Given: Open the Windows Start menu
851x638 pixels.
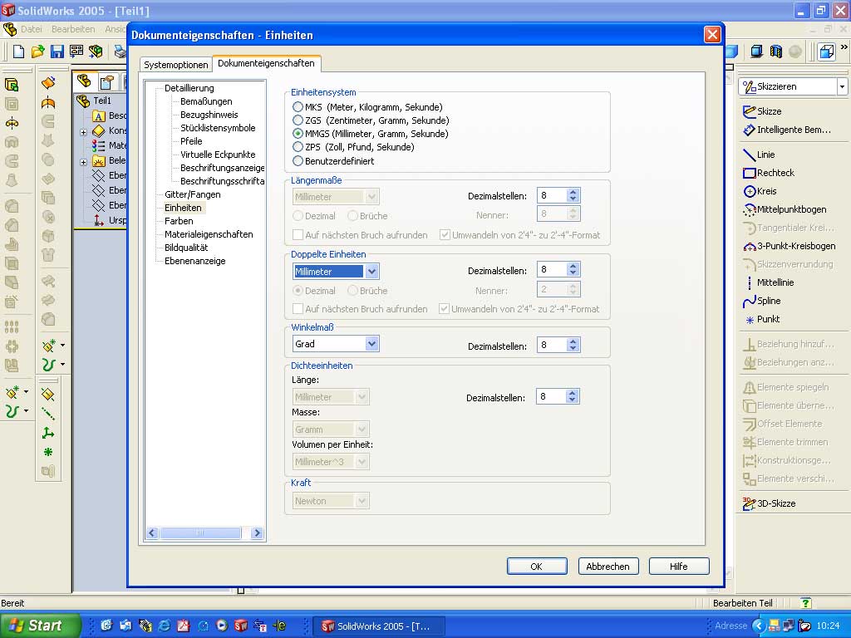Looking at the screenshot, I should coord(39,626).
